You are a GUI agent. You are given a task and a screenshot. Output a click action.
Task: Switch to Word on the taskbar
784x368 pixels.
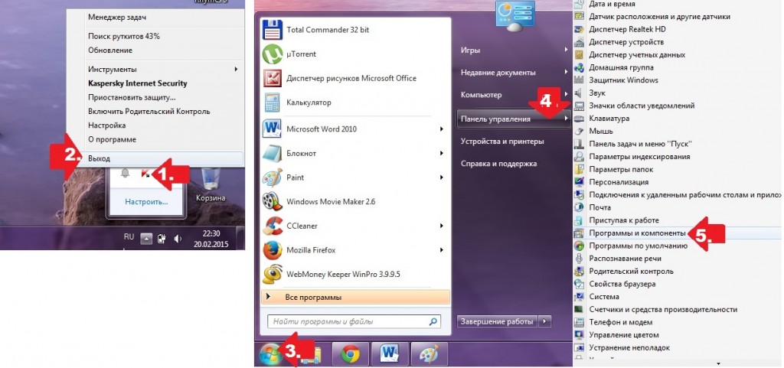[x=390, y=354]
